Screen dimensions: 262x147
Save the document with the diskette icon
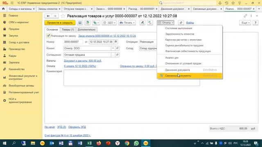coord(80,23)
